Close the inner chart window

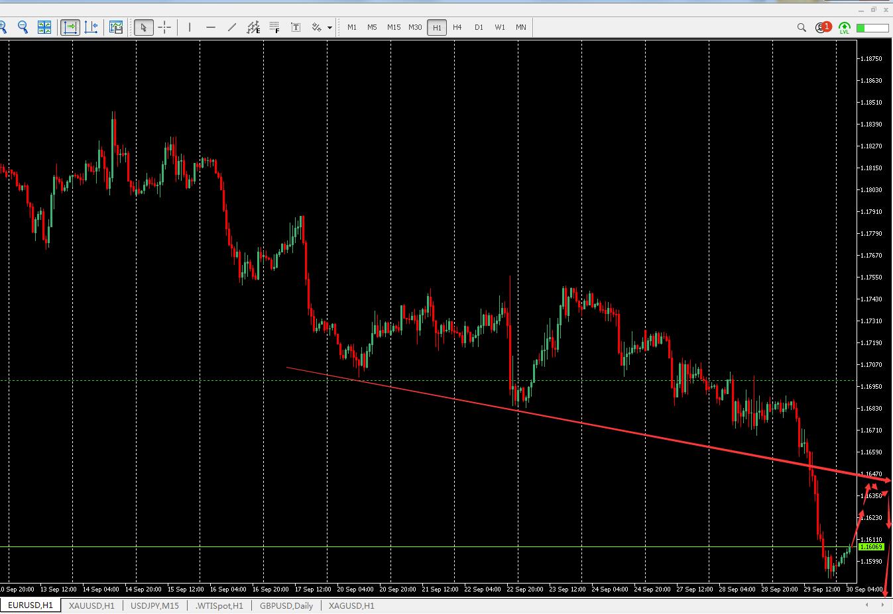(884, 9)
